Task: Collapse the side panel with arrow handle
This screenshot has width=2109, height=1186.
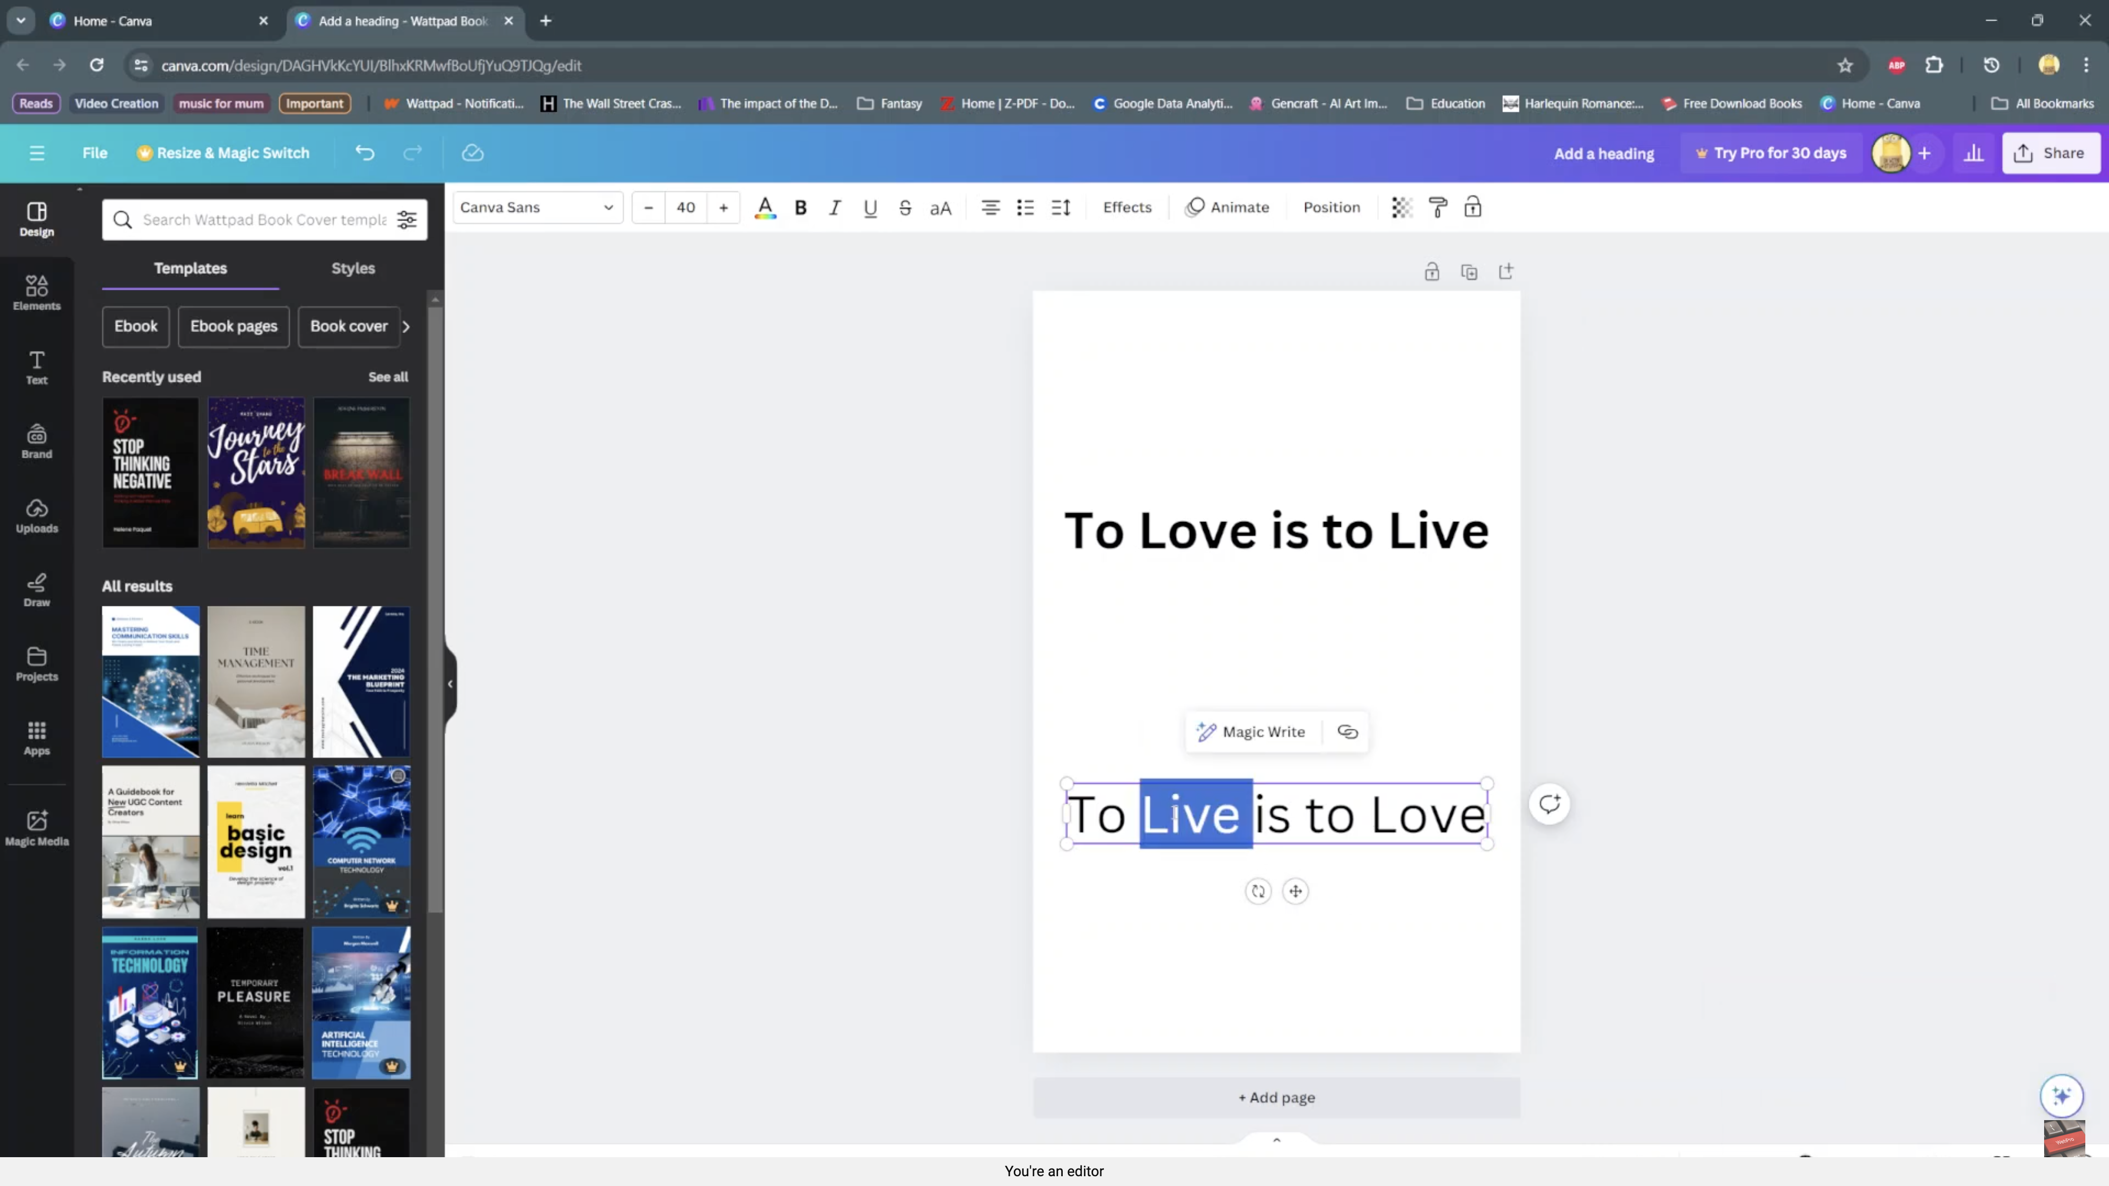Action: [451, 684]
